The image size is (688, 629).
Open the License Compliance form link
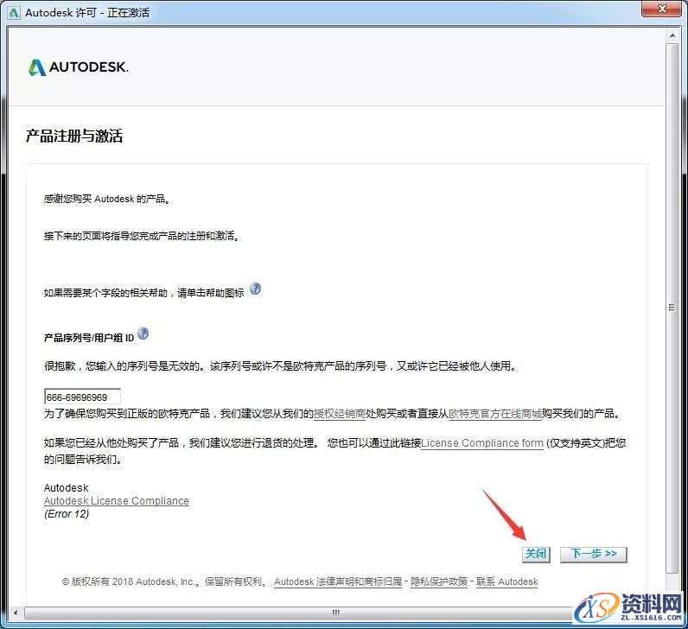(482, 443)
